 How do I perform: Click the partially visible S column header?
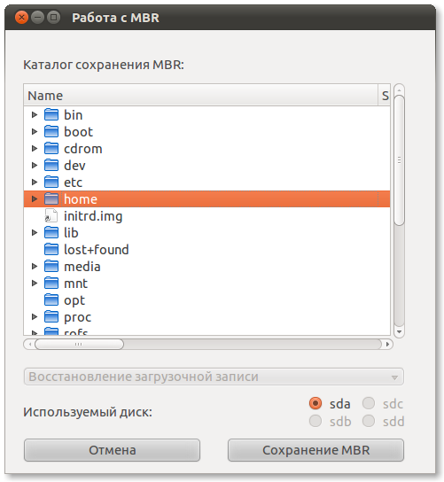[384, 96]
